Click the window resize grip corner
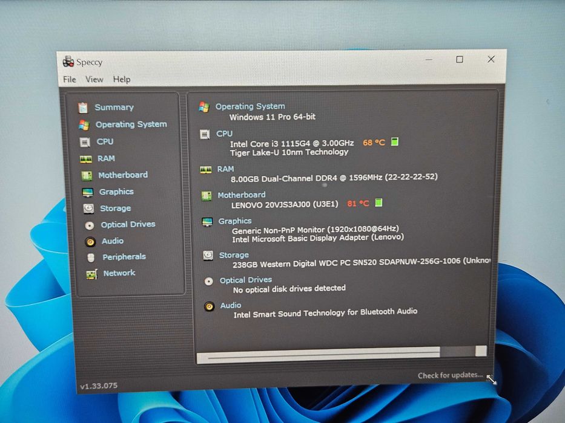Viewport: 565px width, 423px height. point(492,379)
